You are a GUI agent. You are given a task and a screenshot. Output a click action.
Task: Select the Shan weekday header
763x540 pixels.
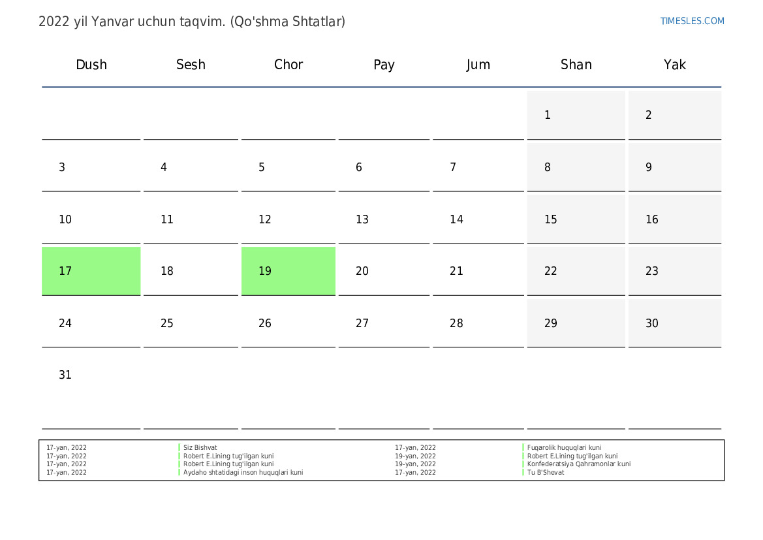[x=576, y=65]
